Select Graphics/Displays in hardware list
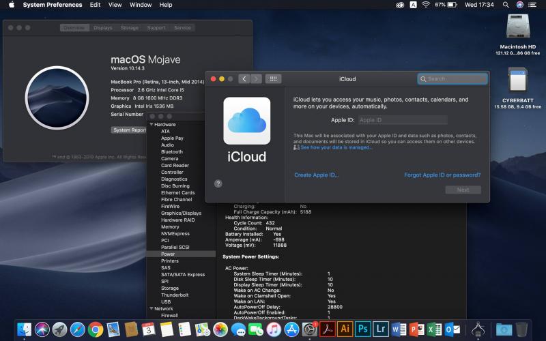This screenshot has height=341, width=546. click(x=181, y=213)
